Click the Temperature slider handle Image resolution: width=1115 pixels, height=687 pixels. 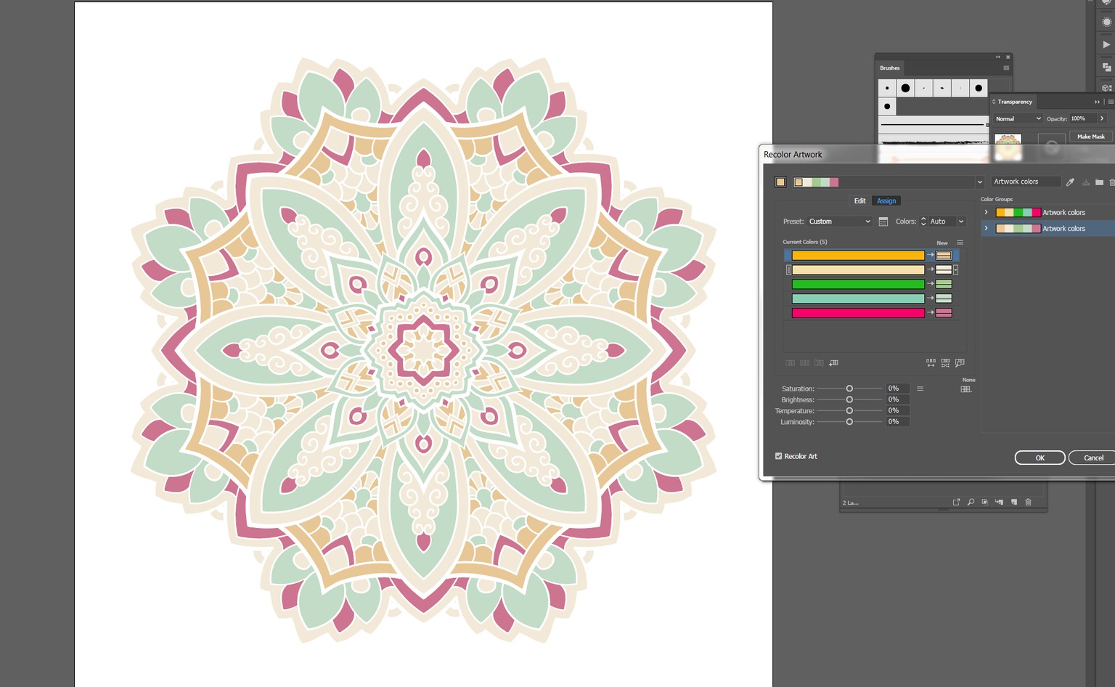tap(849, 410)
